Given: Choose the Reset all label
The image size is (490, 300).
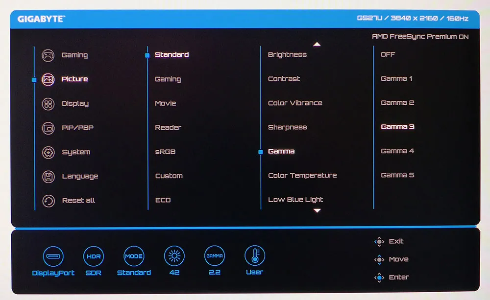Looking at the screenshot, I should (78, 201).
